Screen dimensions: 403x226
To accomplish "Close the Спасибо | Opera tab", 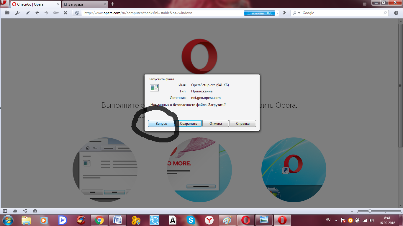I will click(x=58, y=4).
